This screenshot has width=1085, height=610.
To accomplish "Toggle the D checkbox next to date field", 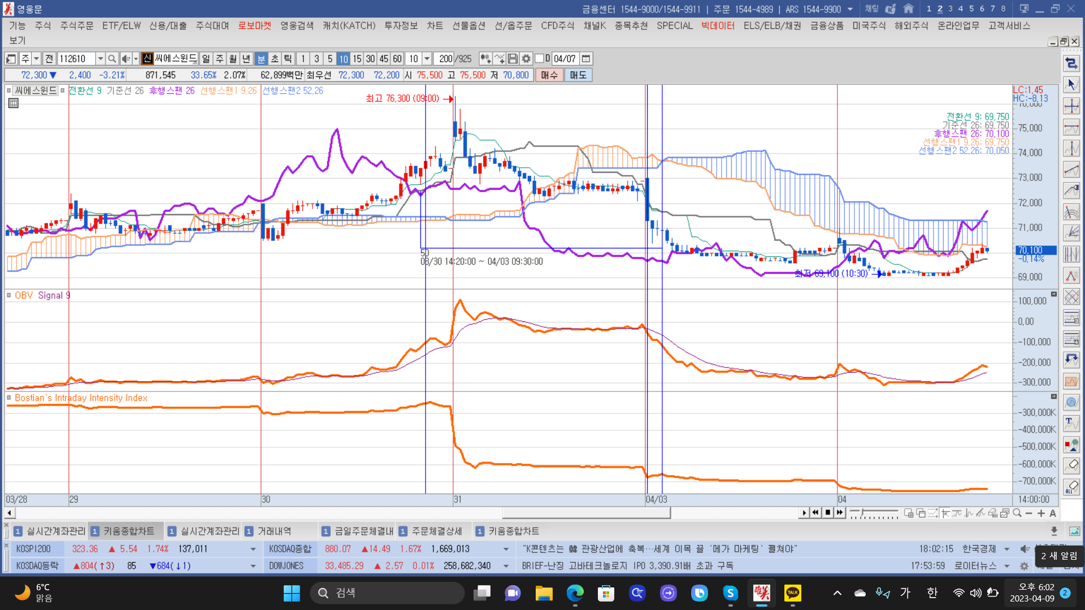I will click(539, 59).
